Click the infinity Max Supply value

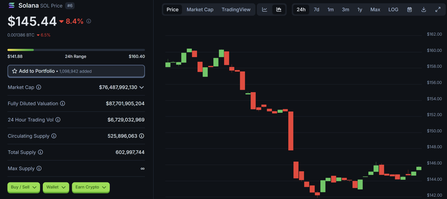(142, 168)
